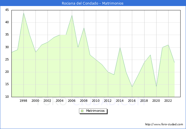Image resolution: width=186 pixels, height=129 pixels.
Task: Click the 2006 peak data point
Action: tap(72, 15)
